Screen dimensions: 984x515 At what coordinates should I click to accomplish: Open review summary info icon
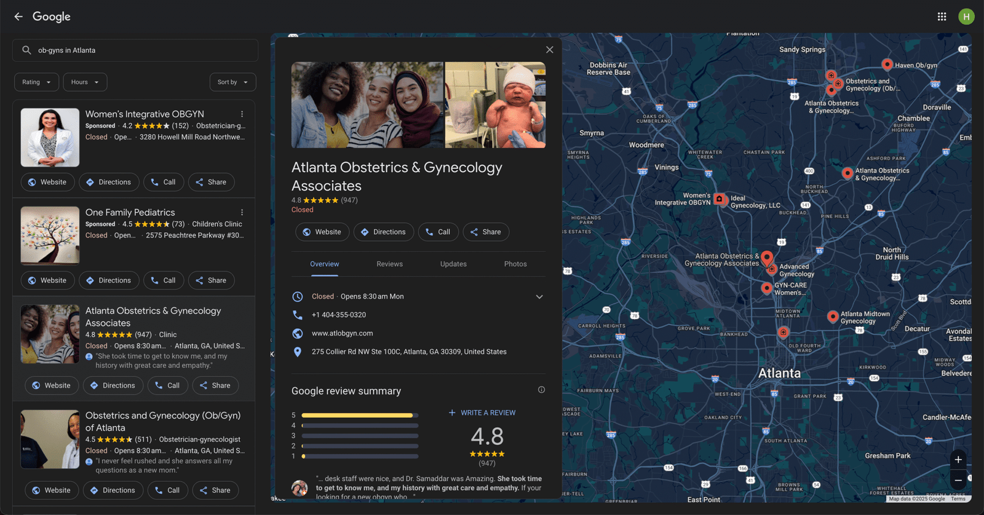[x=542, y=390]
